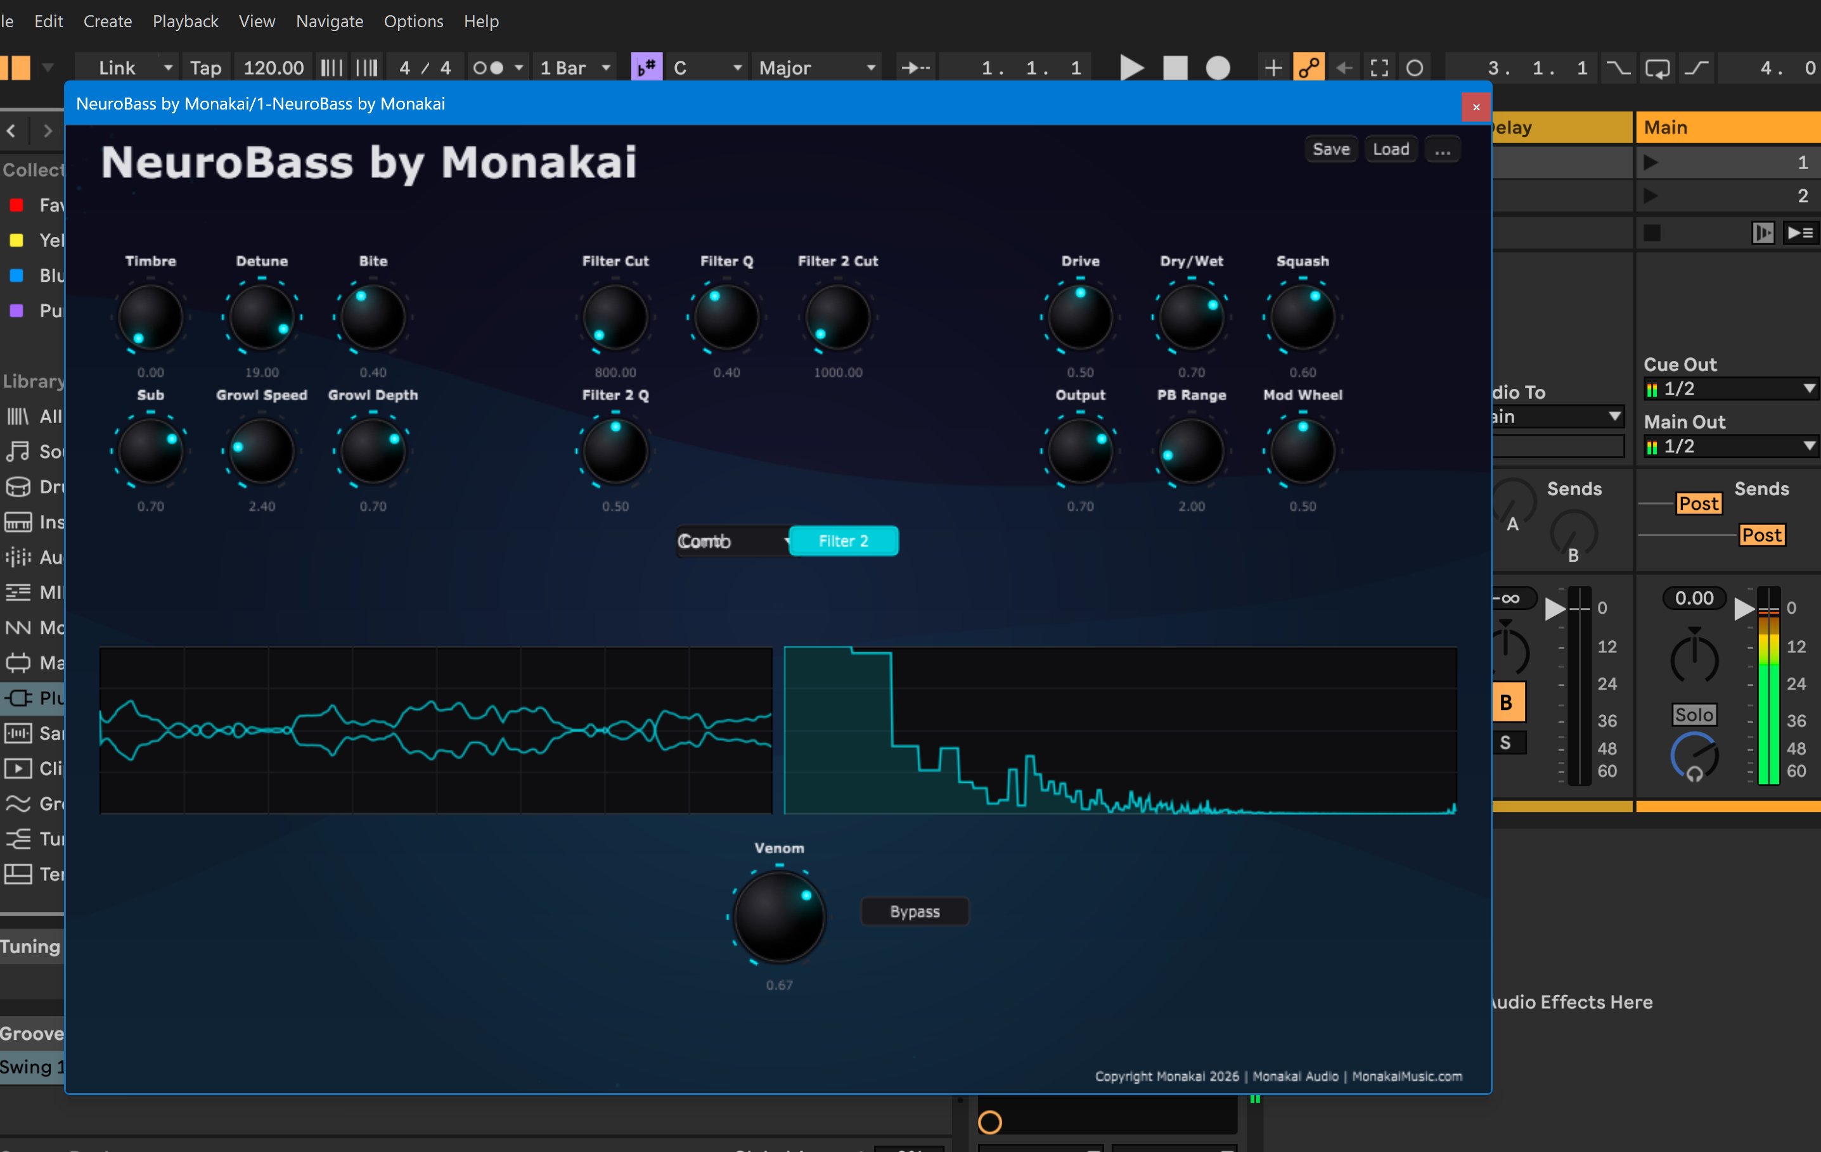1821x1152 pixels.
Task: Click the Filter Cut knob
Action: (615, 317)
